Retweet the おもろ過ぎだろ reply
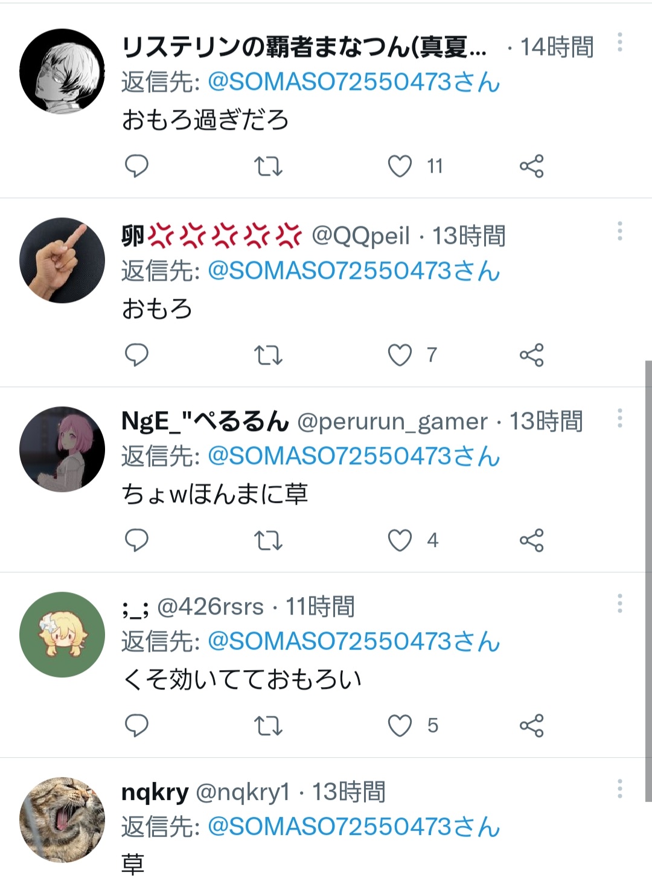Screen dimensions: 652x896 [x=268, y=166]
